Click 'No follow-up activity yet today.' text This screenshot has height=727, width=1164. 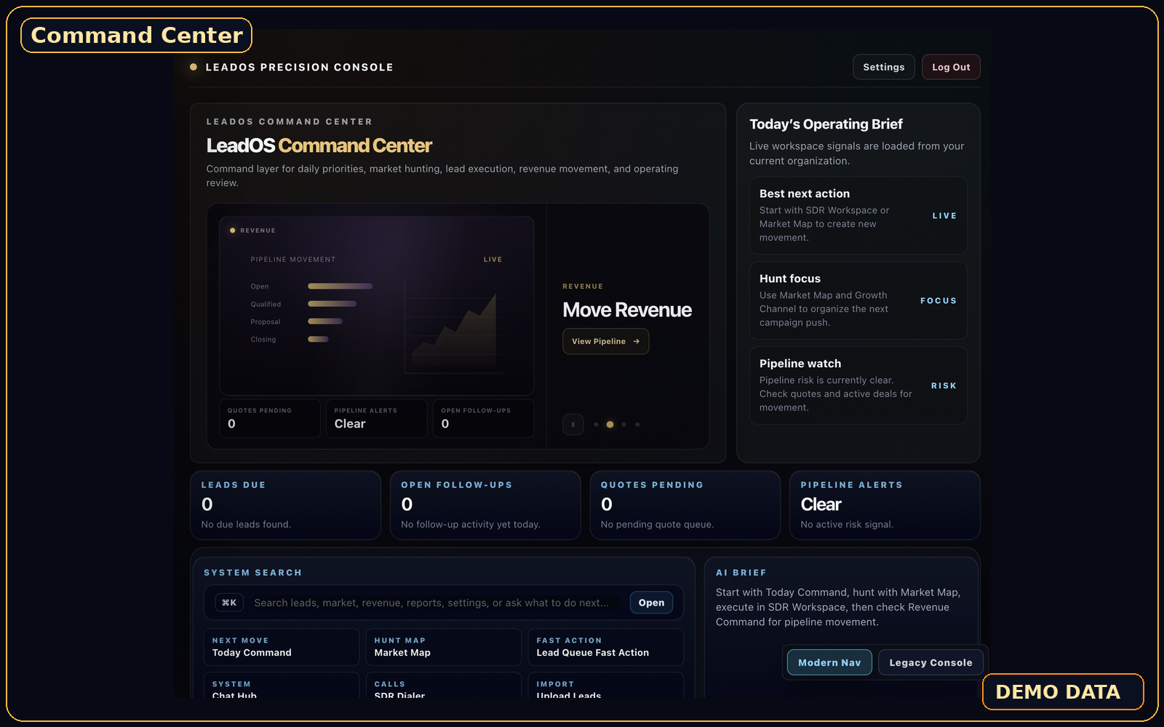tap(471, 524)
